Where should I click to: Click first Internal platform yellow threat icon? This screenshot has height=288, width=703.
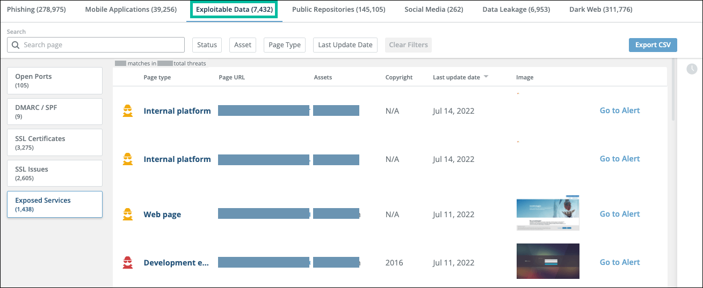click(x=128, y=111)
